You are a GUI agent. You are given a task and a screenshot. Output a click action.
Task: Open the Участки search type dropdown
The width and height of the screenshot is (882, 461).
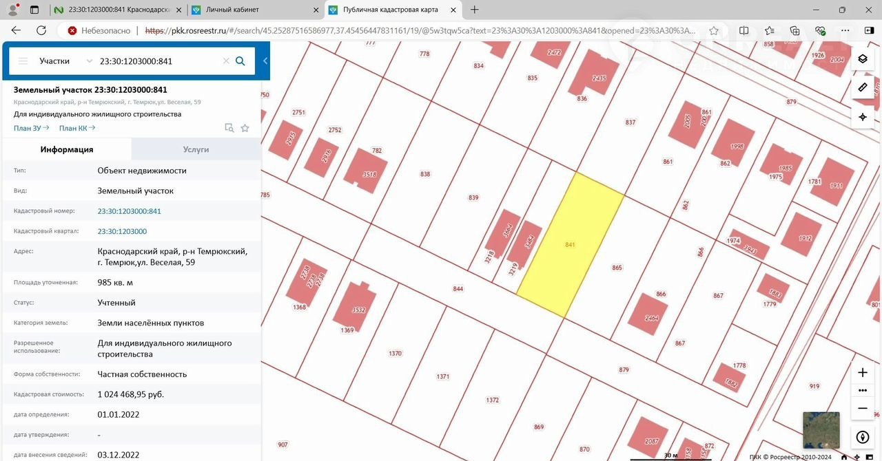point(65,61)
